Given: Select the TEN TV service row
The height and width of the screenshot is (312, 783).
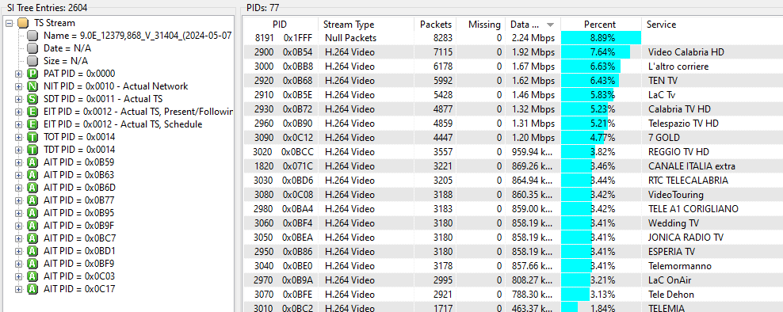Looking at the screenshot, I should 513,80.
